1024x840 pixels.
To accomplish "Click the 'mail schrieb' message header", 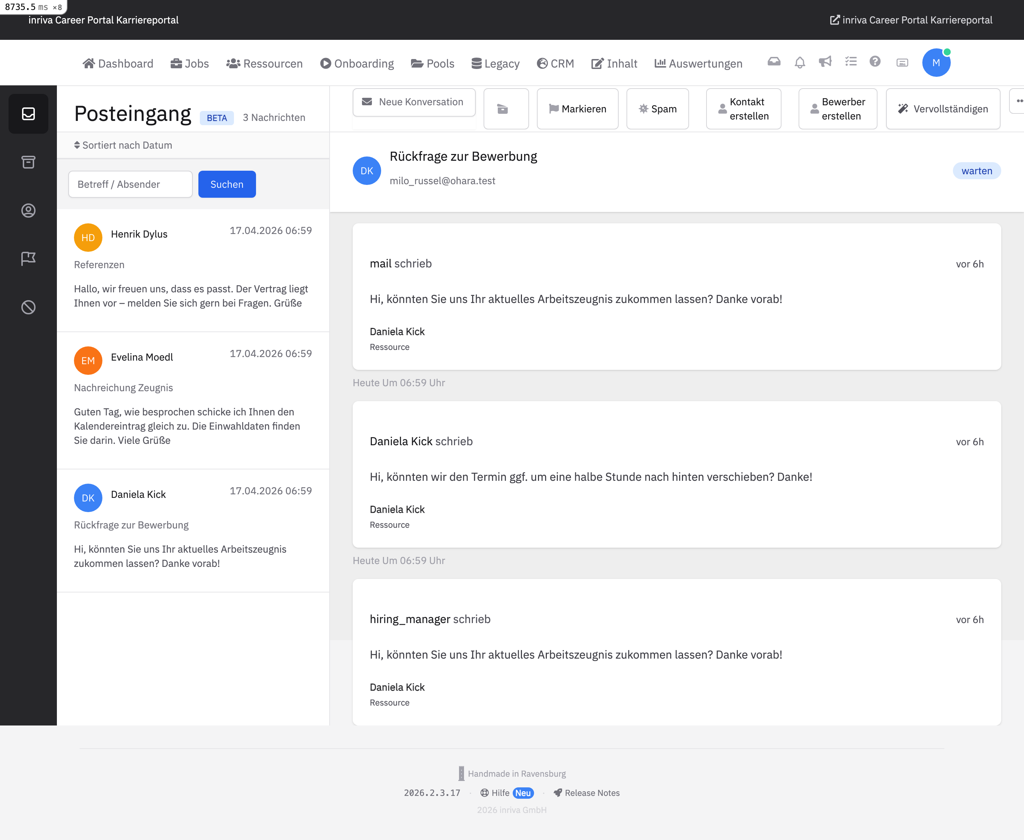I will click(x=400, y=264).
